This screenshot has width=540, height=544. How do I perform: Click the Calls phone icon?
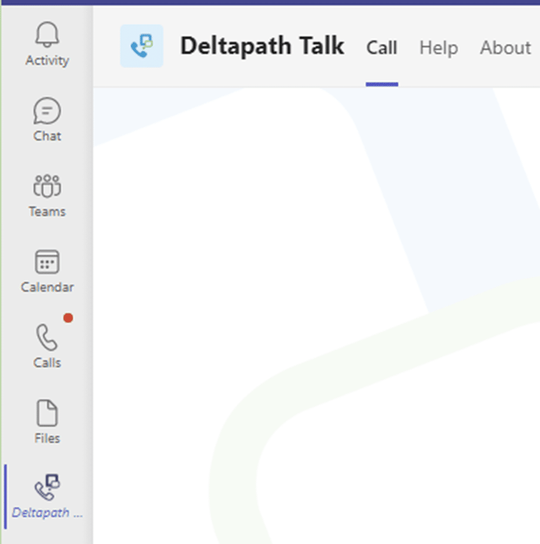coord(46,338)
